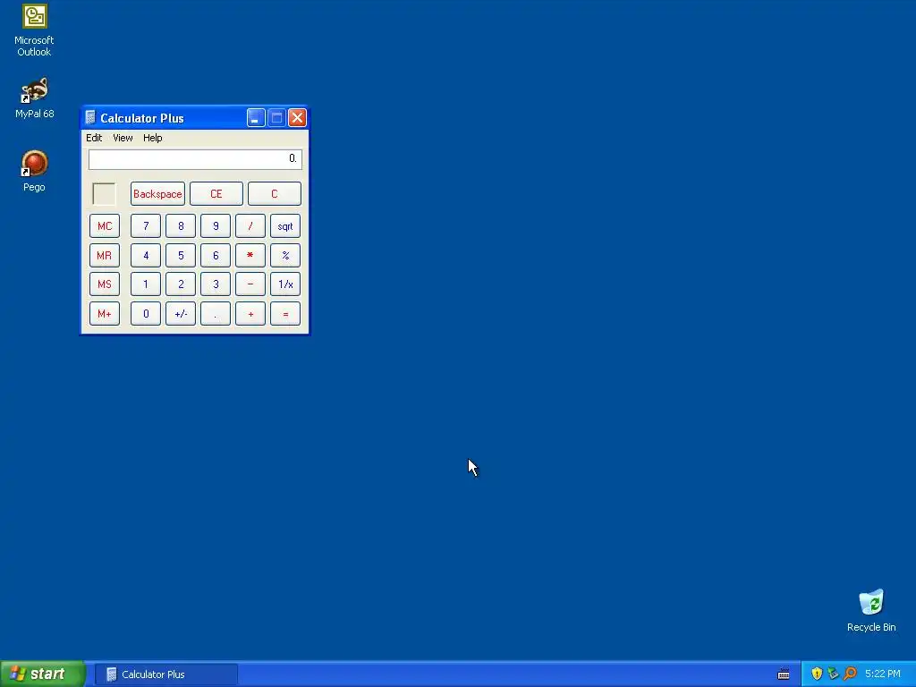Click the Backspace button

click(157, 194)
